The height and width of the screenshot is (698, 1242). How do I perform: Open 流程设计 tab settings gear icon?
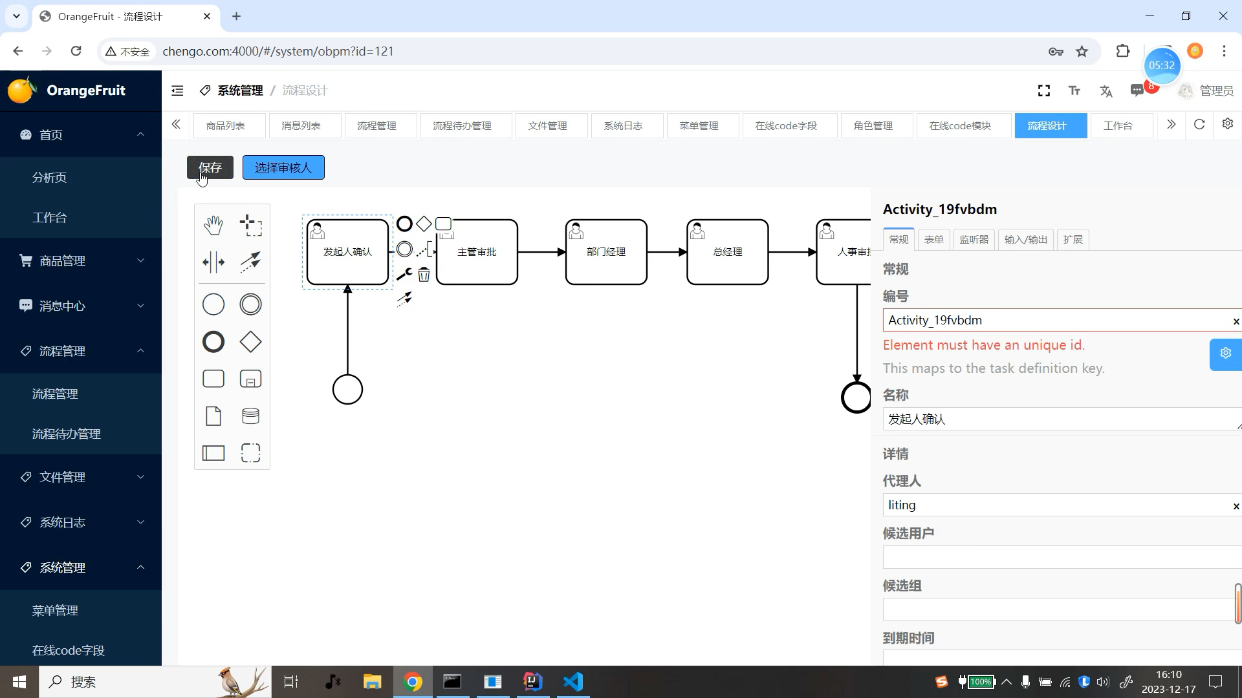1232,125
